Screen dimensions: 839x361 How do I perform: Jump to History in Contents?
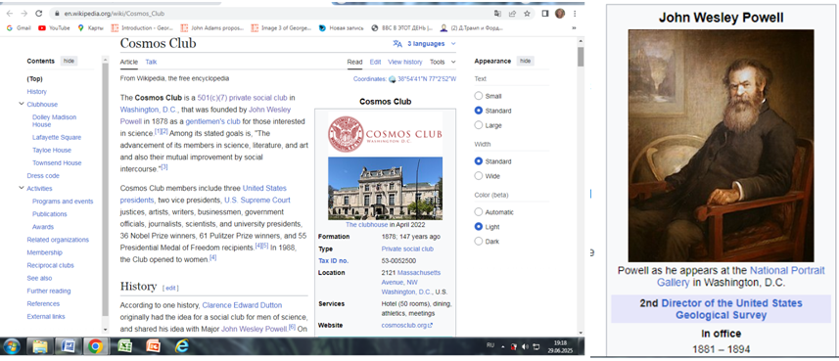click(x=37, y=91)
